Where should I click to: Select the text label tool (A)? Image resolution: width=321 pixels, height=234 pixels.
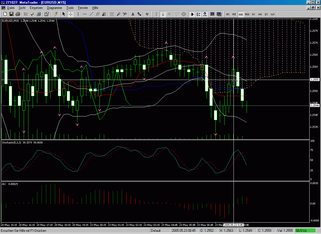[x=133, y=14]
